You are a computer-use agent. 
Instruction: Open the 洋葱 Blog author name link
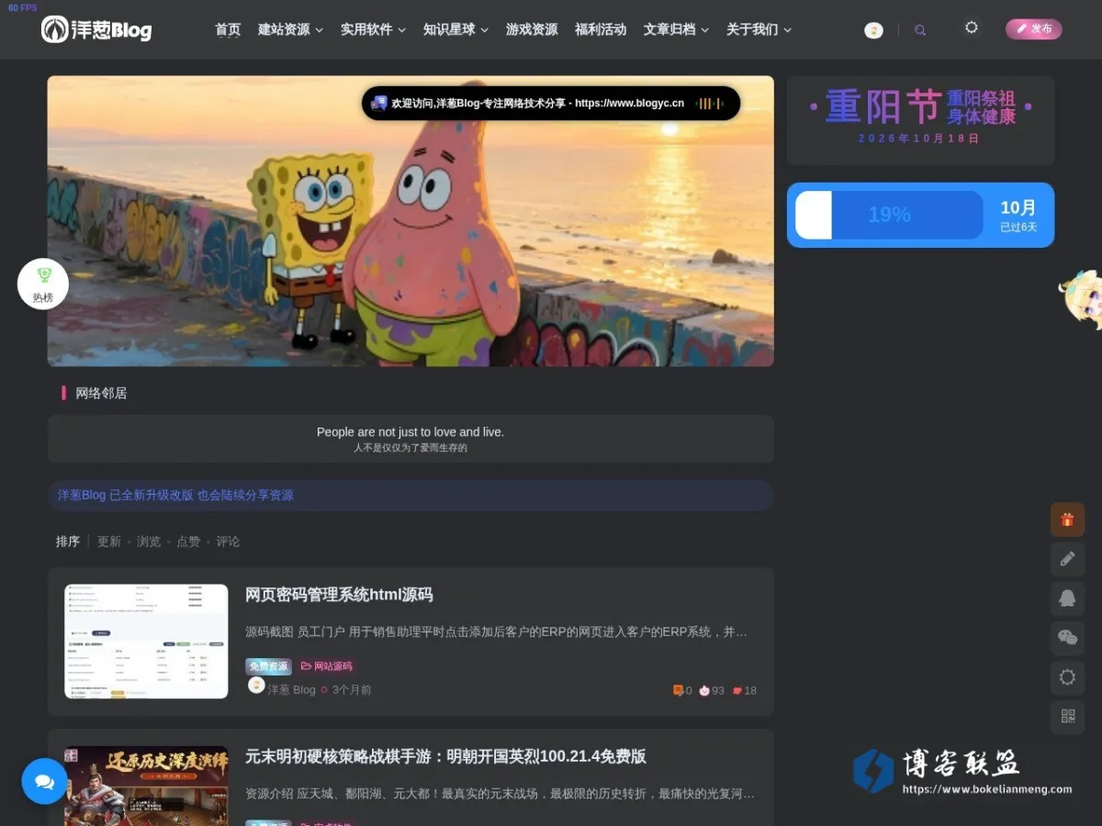click(x=291, y=690)
